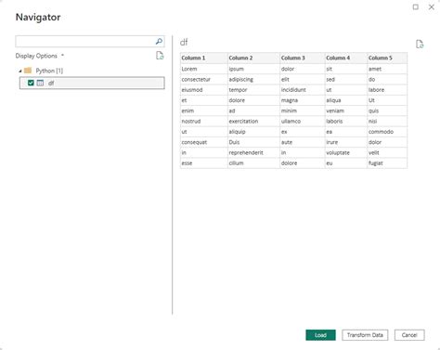Image resolution: width=440 pixels, height=350 pixels.
Task: Click the Column 3 header
Action: (x=303, y=58)
